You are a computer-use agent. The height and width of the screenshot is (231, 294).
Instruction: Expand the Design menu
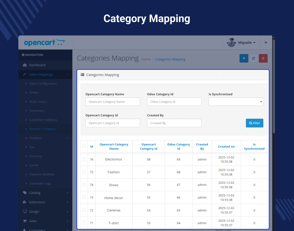(45, 212)
